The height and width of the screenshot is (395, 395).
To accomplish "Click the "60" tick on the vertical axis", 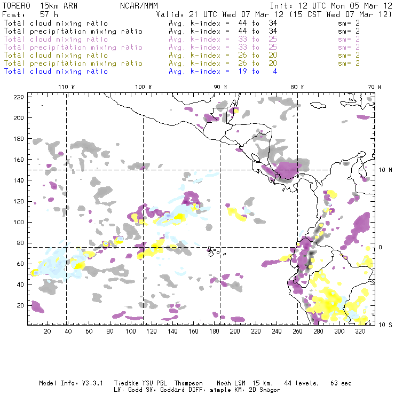I will 20,264.
